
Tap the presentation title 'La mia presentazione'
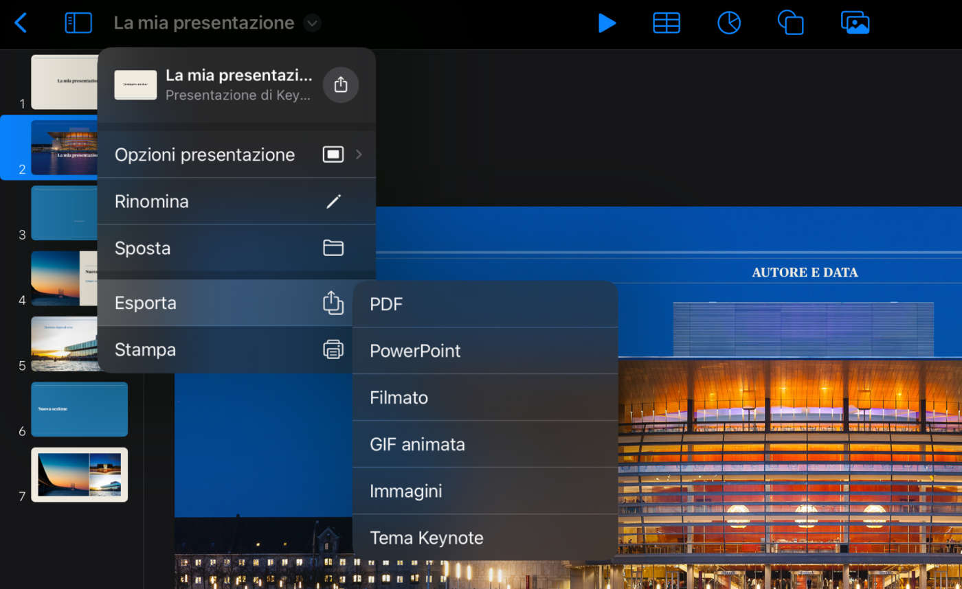(x=204, y=23)
